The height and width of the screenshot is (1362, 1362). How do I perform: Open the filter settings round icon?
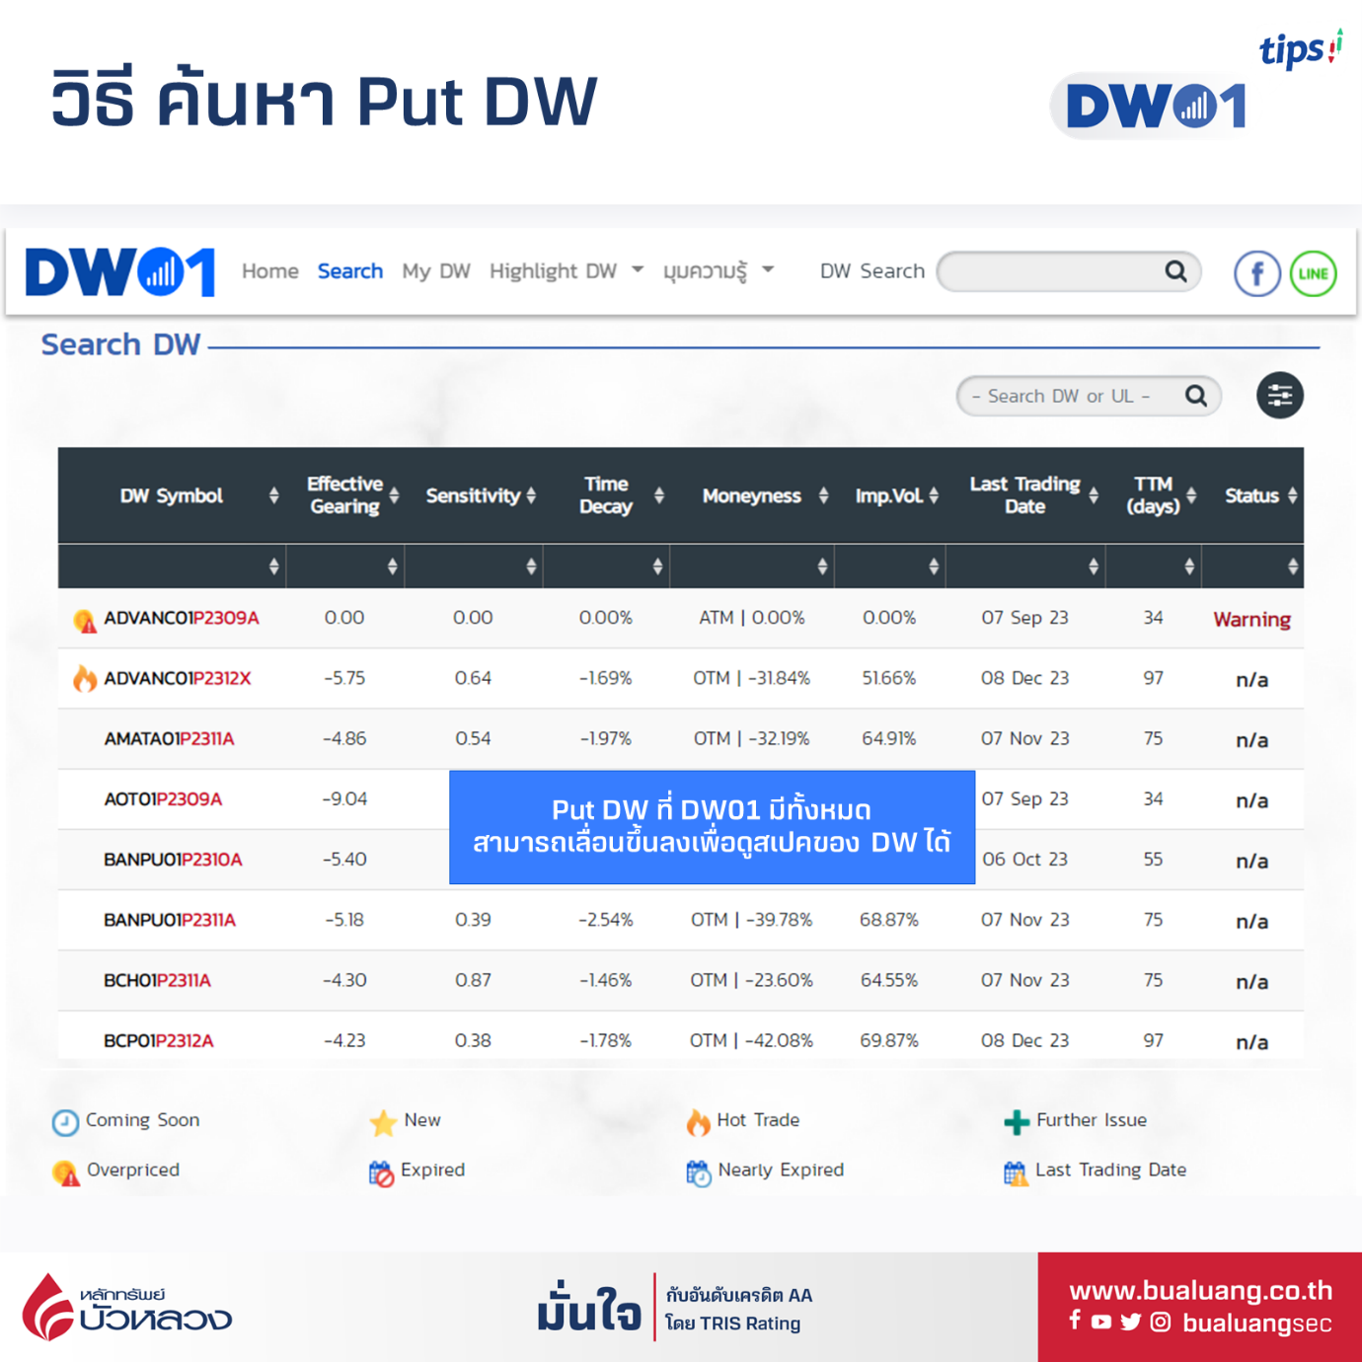coord(1280,396)
